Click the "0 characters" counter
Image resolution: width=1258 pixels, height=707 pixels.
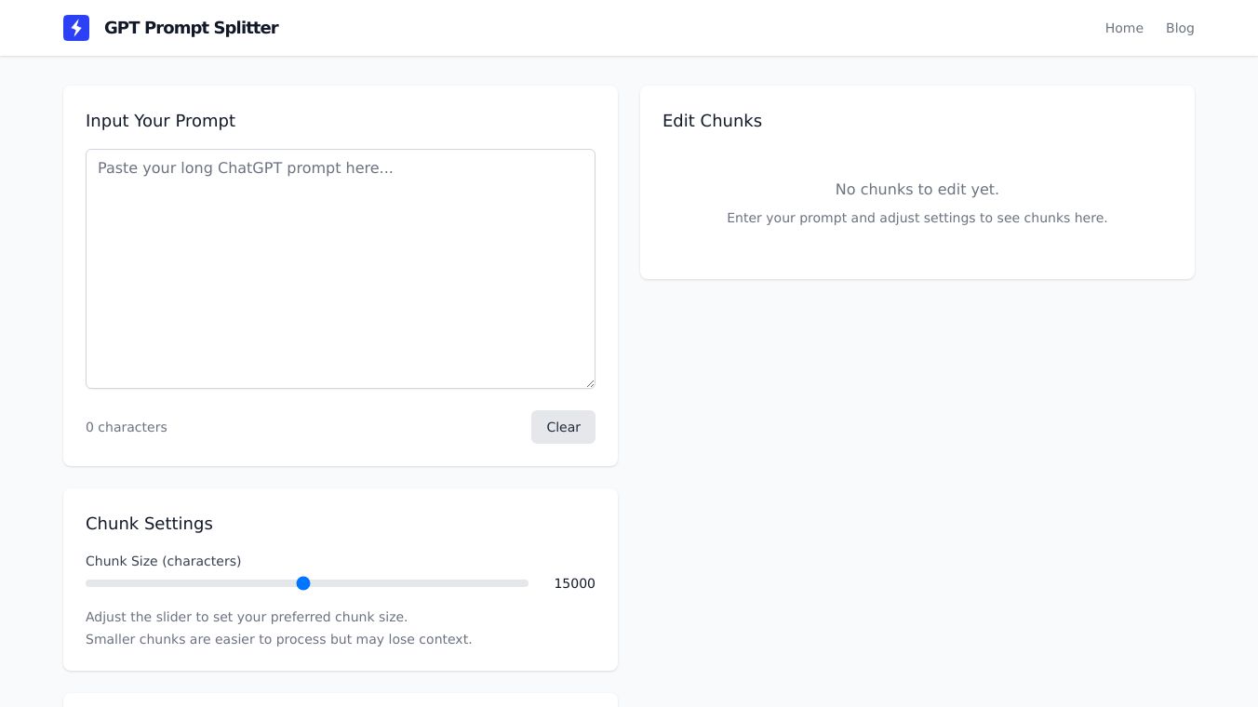[x=127, y=427]
